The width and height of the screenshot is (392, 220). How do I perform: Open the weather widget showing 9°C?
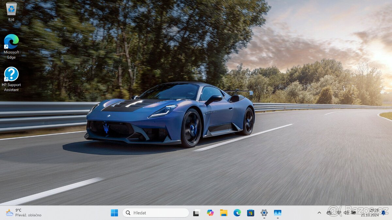tap(23, 213)
